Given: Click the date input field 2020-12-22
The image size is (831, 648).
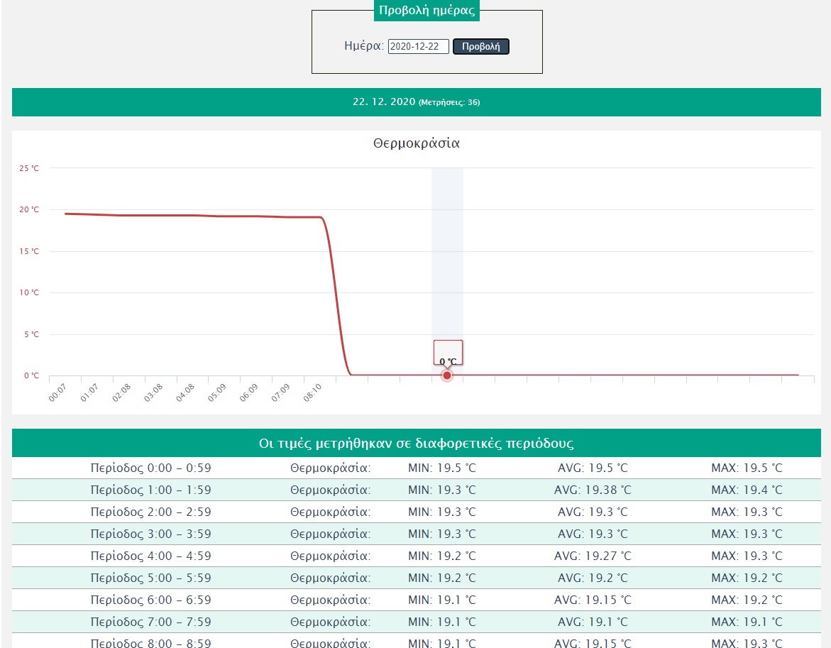Looking at the screenshot, I should click(x=419, y=46).
